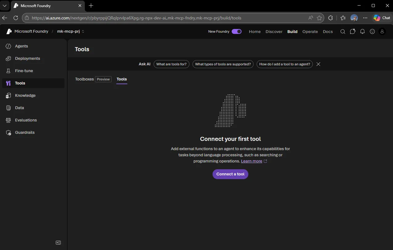Open the favorites list icon in browser toolbar
This screenshot has width=393, height=250.
pyautogui.click(x=343, y=18)
